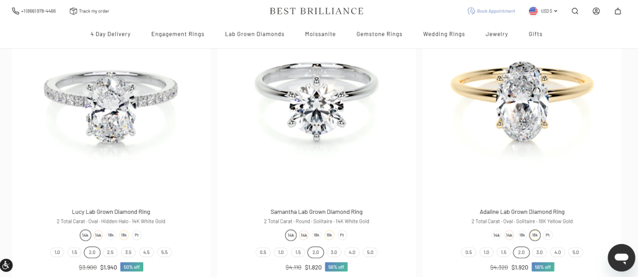Expand the Engagement Rings menu
This screenshot has width=638, height=277.
[x=178, y=34]
